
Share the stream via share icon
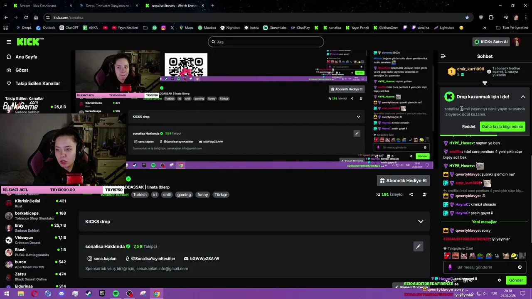411,194
